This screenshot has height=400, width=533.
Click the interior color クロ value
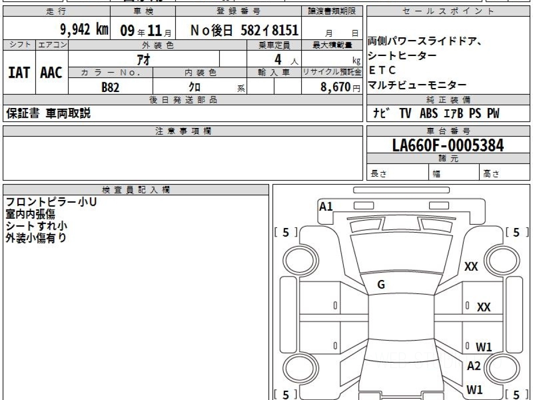(x=194, y=87)
